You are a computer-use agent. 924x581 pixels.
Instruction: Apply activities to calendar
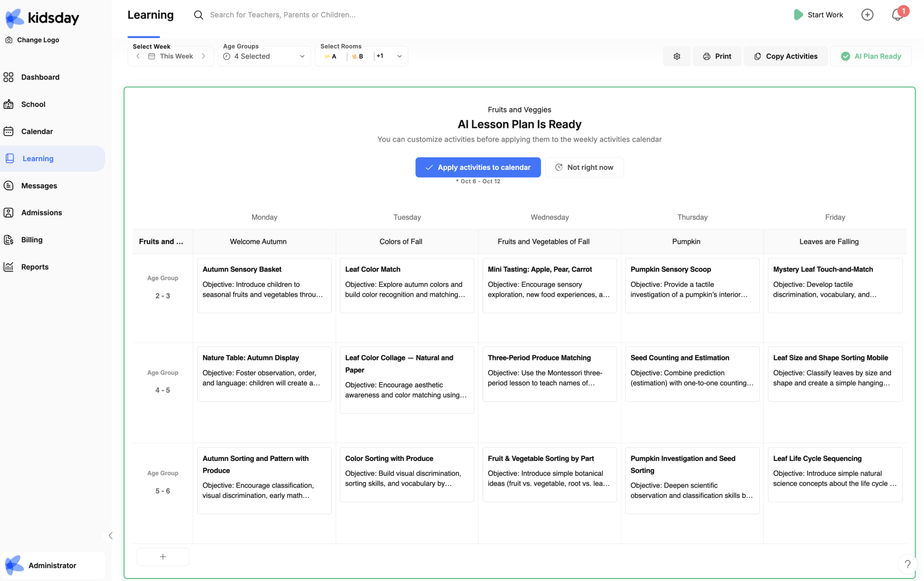point(478,167)
